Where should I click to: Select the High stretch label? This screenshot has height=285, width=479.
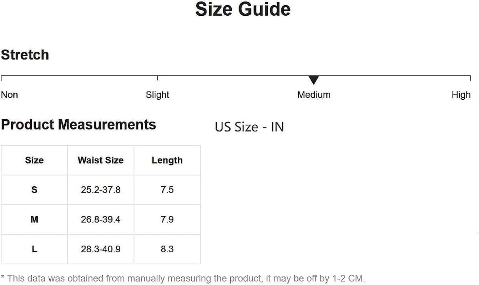point(461,95)
